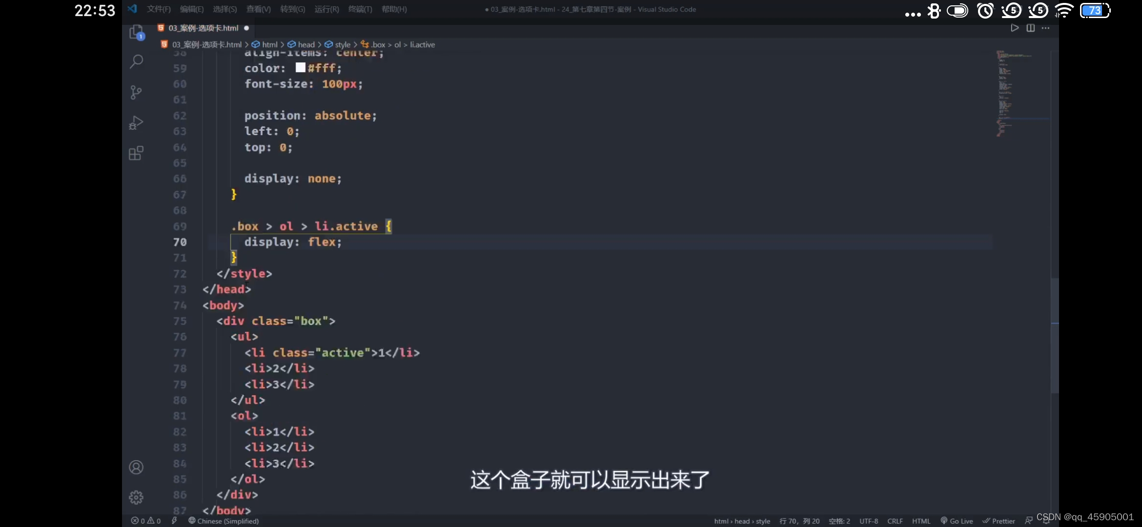The height and width of the screenshot is (527, 1142).
Task: Open the Search view
Action: (136, 61)
